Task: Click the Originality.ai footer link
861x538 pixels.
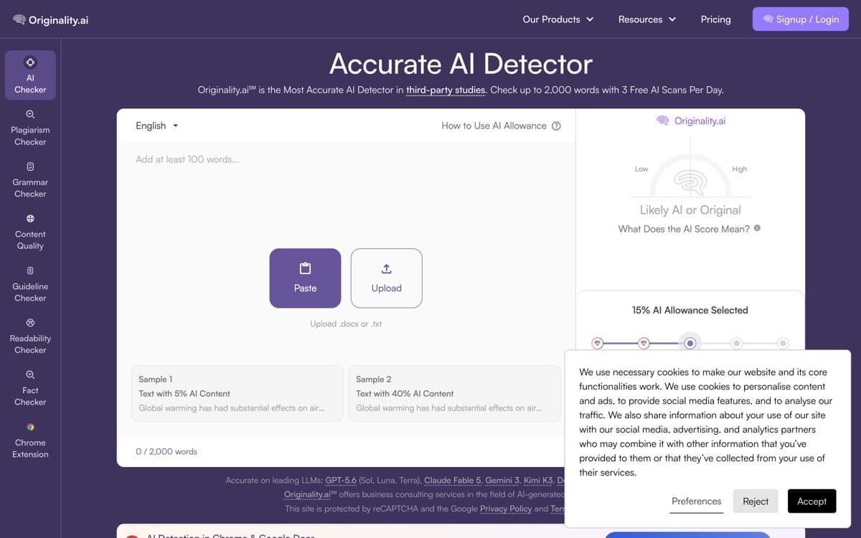Action: [309, 494]
